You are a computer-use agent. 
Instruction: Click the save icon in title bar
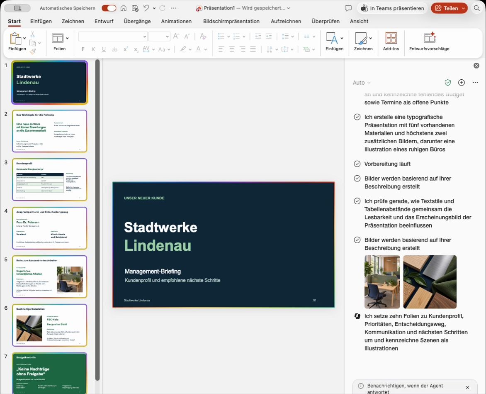tap(135, 8)
